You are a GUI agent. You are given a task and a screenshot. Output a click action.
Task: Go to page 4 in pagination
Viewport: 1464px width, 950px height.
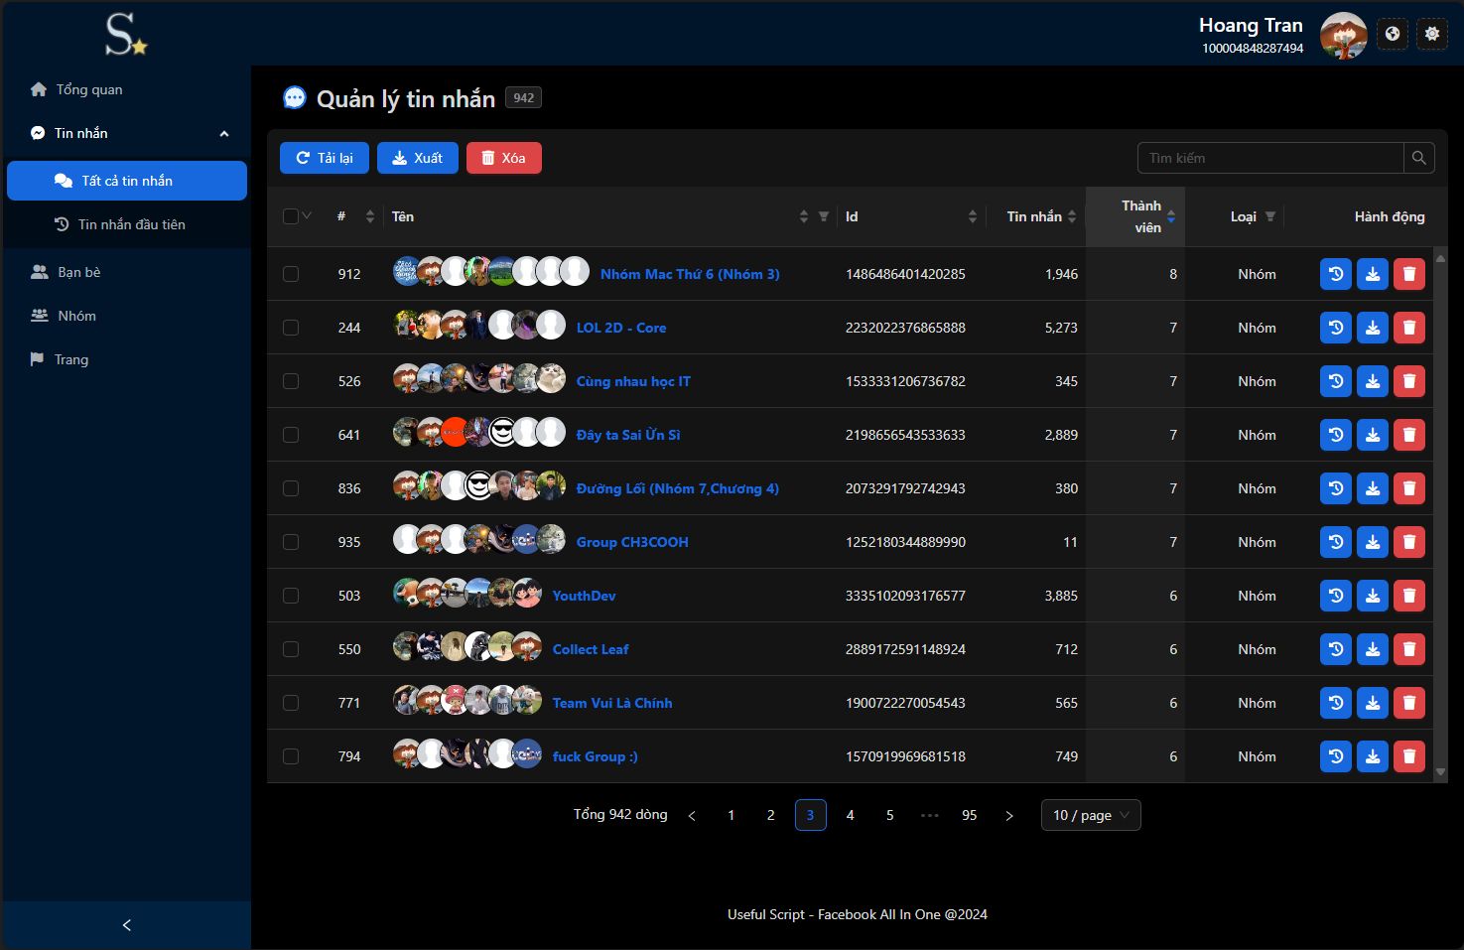(850, 815)
